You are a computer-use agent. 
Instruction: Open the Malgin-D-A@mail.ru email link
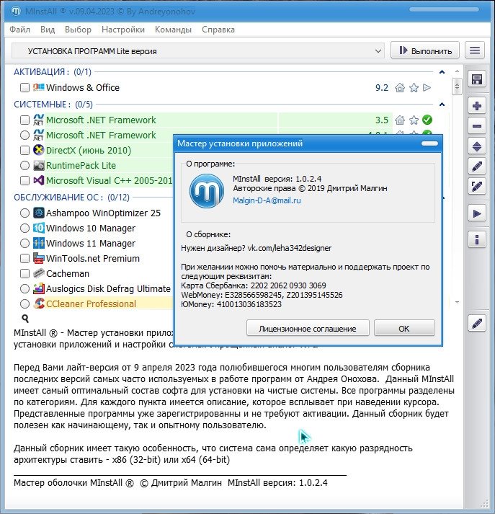(267, 200)
